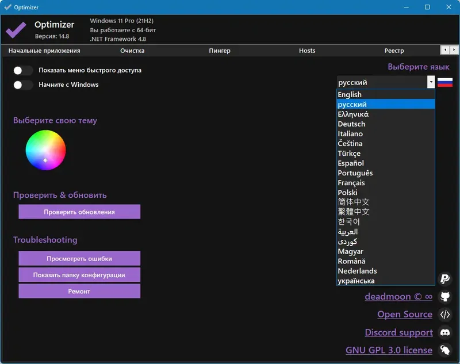Click the русский language selection field
460x364 pixels.
pos(382,82)
